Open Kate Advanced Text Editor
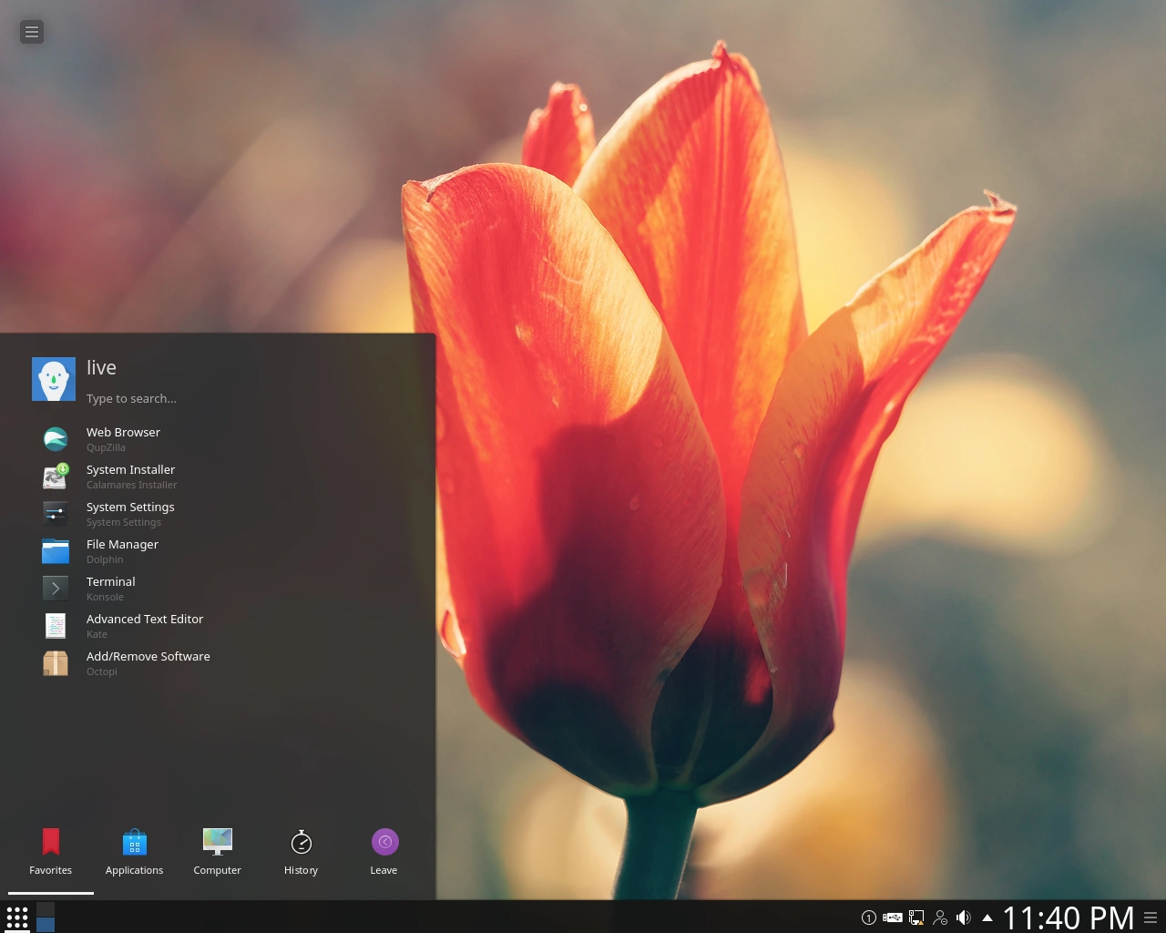The height and width of the screenshot is (933, 1166). click(144, 625)
